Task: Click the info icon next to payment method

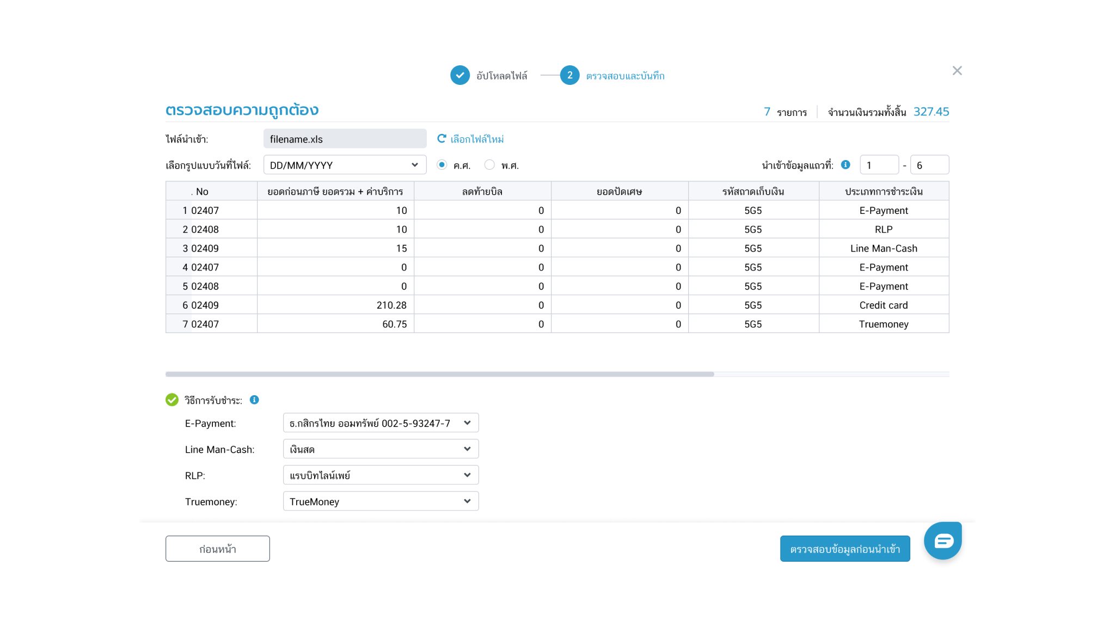Action: [254, 400]
